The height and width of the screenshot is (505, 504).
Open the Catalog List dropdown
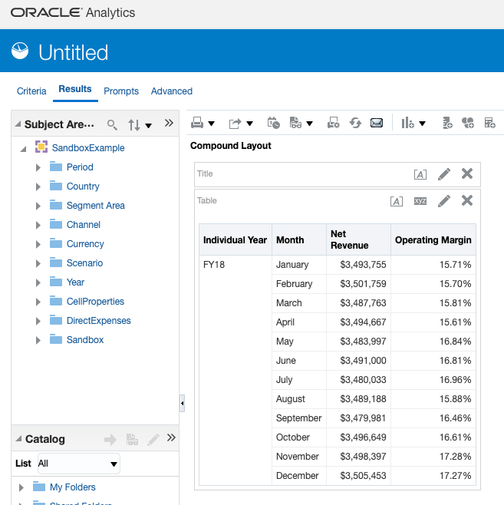tap(78, 464)
